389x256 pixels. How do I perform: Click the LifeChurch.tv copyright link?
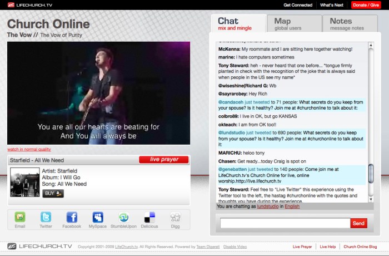[x=126, y=247]
